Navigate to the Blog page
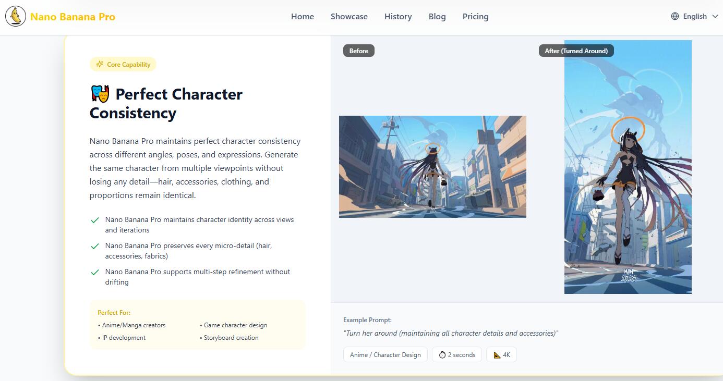Image resolution: width=723 pixels, height=381 pixels. pos(437,16)
